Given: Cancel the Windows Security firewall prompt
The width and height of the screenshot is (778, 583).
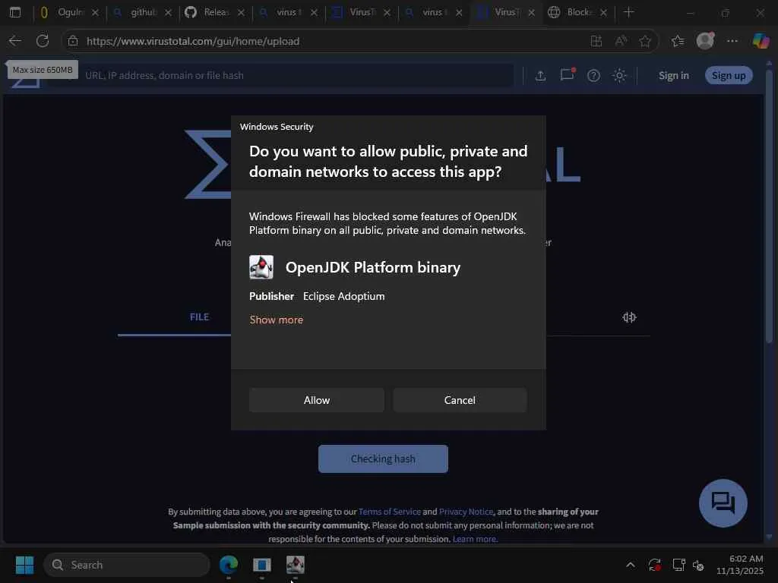Looking at the screenshot, I should coord(460,400).
